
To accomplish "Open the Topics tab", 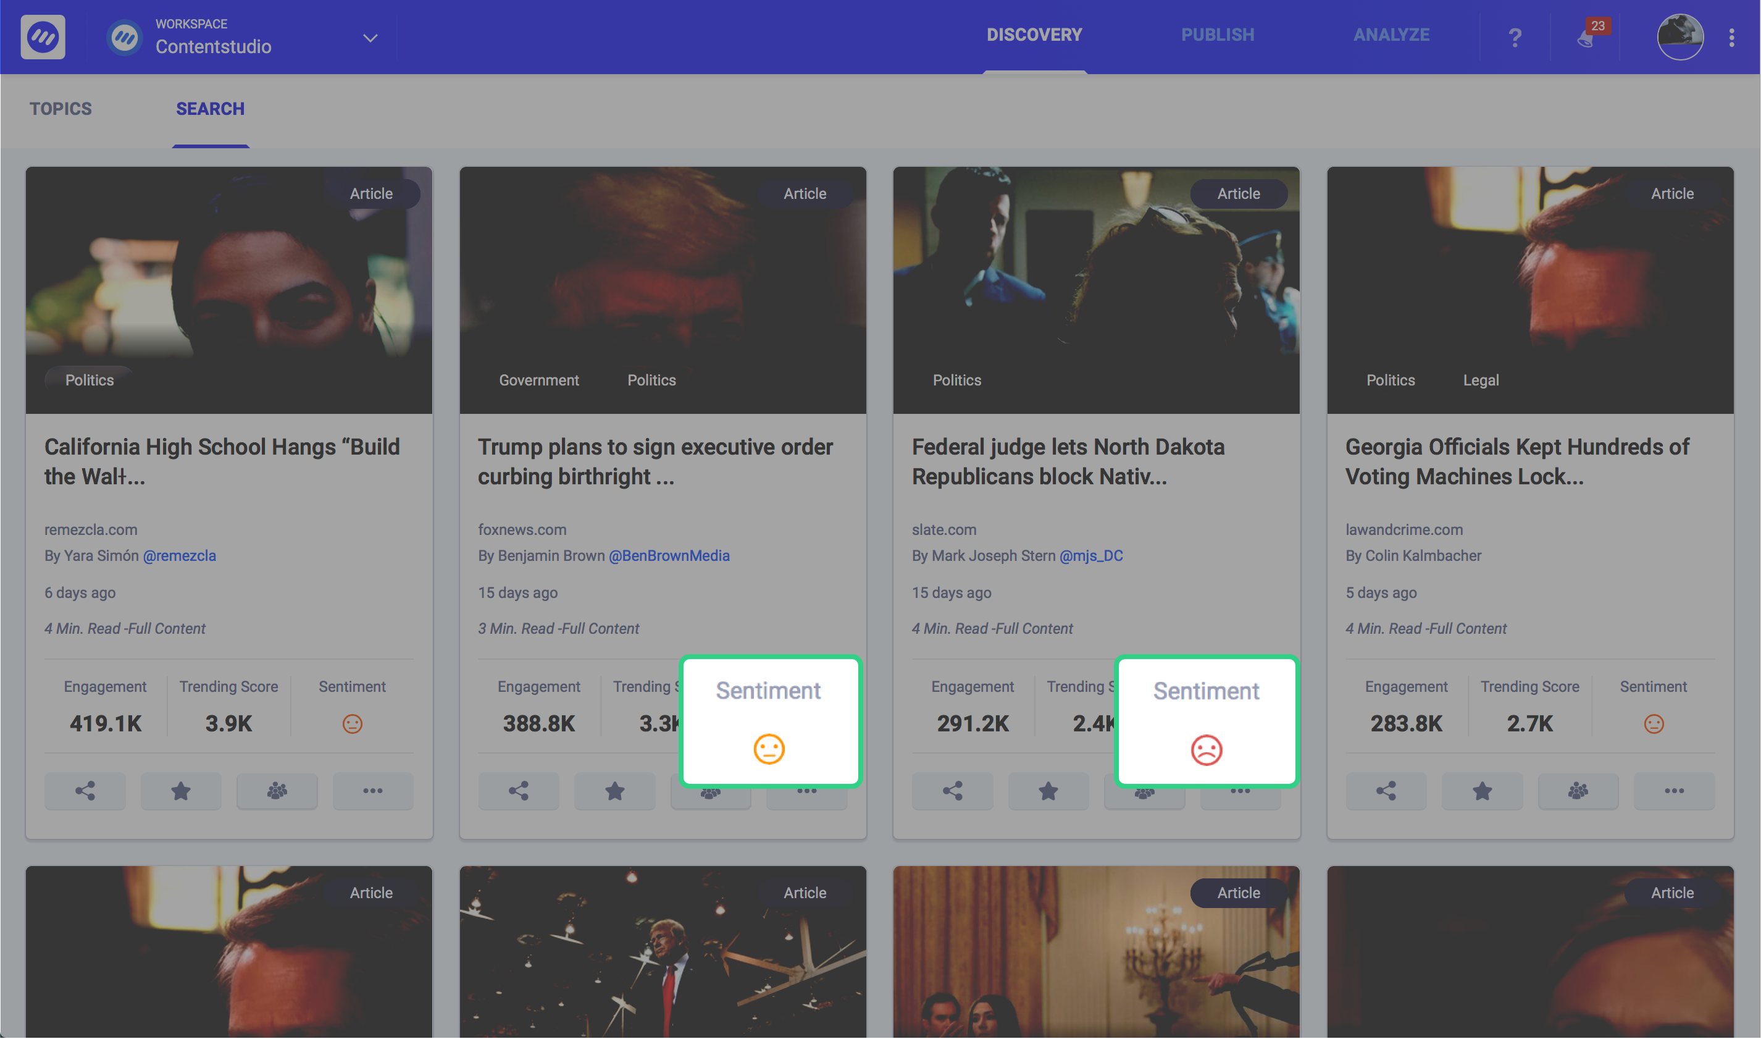I will coord(61,109).
